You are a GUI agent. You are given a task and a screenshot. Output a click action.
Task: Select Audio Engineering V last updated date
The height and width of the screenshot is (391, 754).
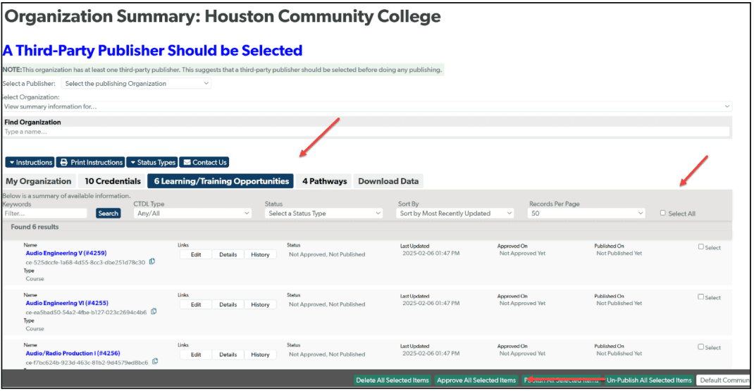coord(431,253)
